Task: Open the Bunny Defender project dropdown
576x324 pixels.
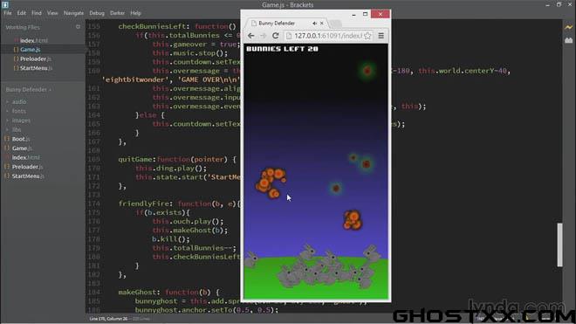Action: 29,90
